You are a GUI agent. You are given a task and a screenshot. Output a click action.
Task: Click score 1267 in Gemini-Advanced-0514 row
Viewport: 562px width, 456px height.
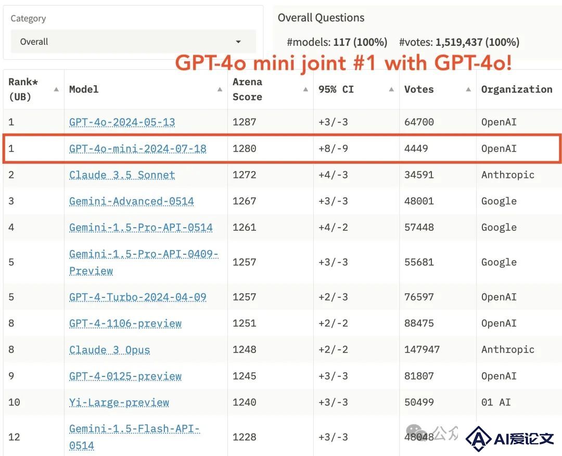coord(245,201)
